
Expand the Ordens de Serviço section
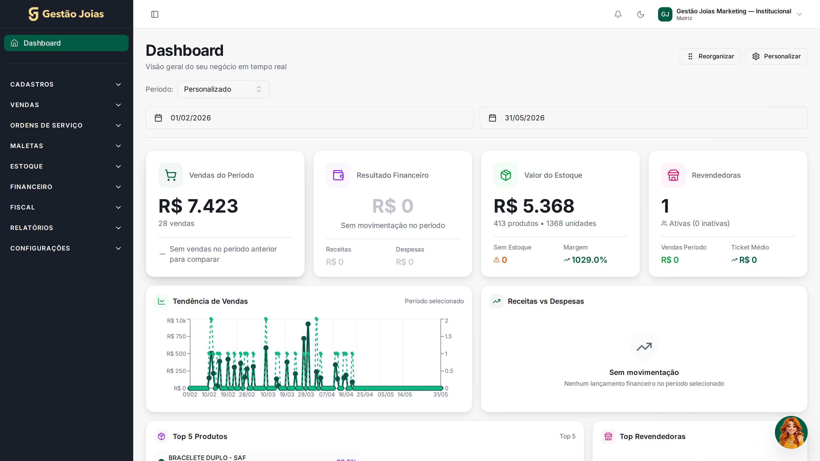coord(66,125)
